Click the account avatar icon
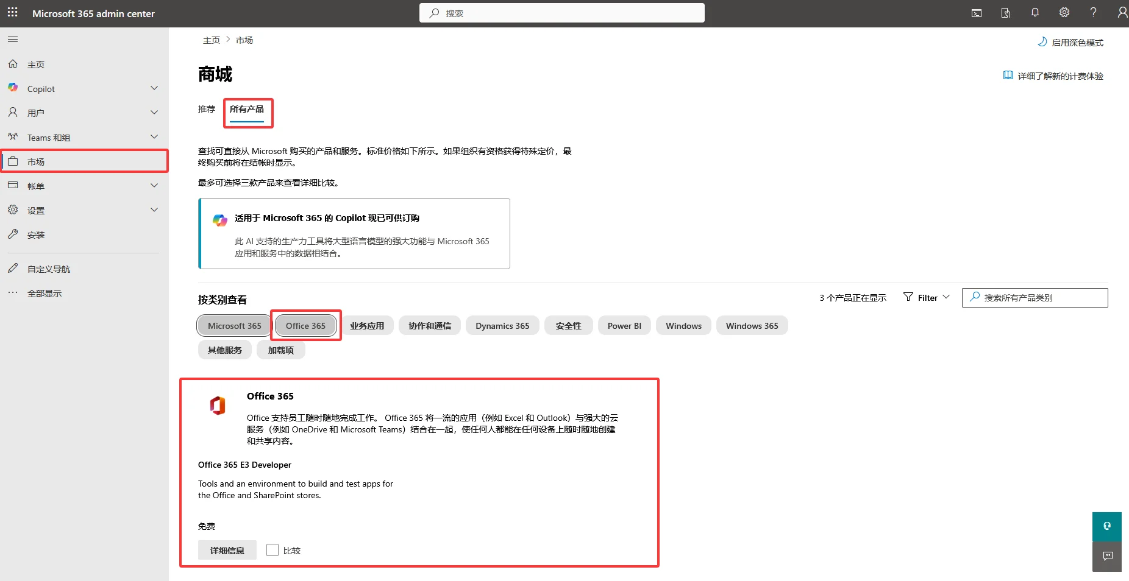Image resolution: width=1129 pixels, height=581 pixels. (1122, 12)
